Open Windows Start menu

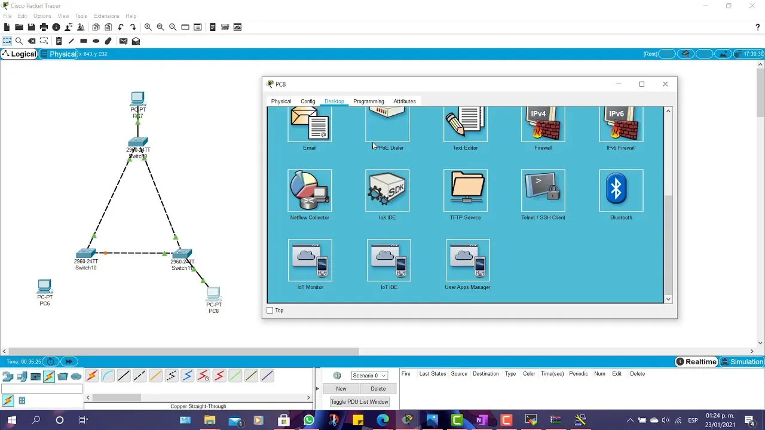[x=12, y=420]
